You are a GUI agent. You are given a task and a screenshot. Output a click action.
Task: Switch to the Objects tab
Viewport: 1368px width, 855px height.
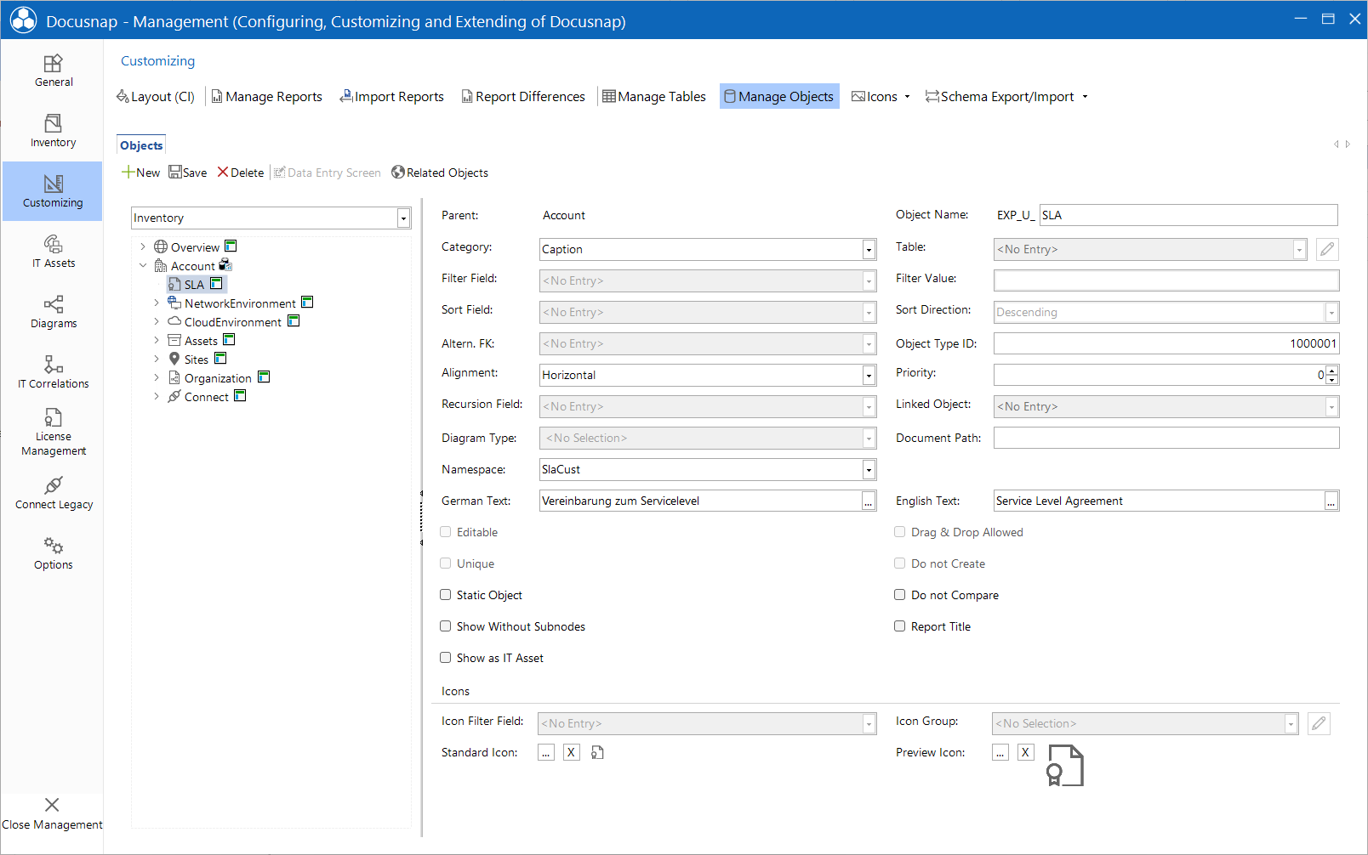pyautogui.click(x=141, y=145)
